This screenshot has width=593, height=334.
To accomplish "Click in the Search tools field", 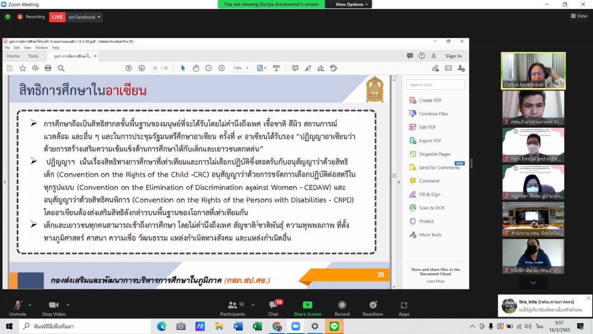I will pyautogui.click(x=436, y=85).
